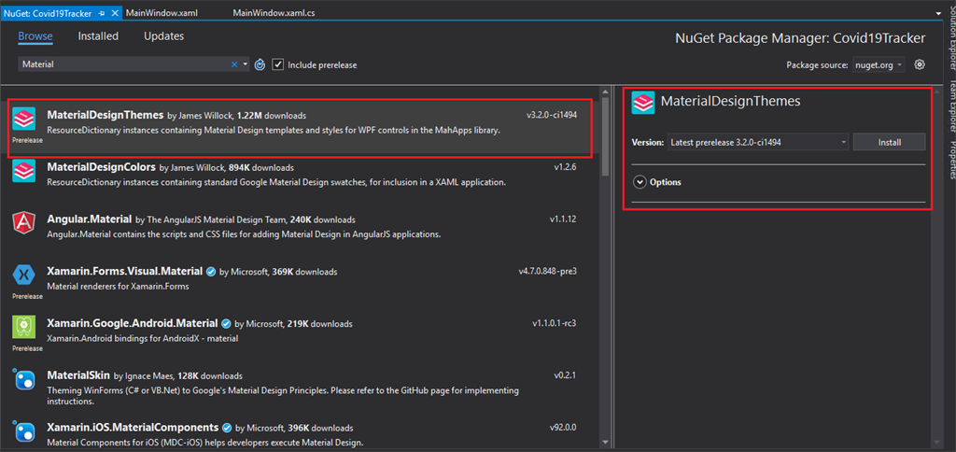Viewport: 956px width, 452px height.
Task: Click the MaterialDesignColors package icon
Action: (23, 171)
